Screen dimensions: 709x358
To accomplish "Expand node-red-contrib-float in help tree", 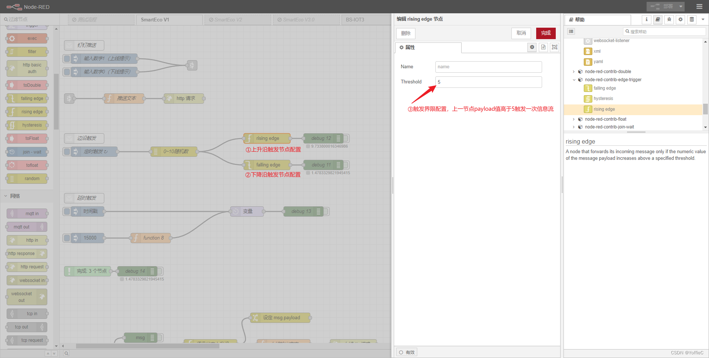I will click(x=573, y=119).
